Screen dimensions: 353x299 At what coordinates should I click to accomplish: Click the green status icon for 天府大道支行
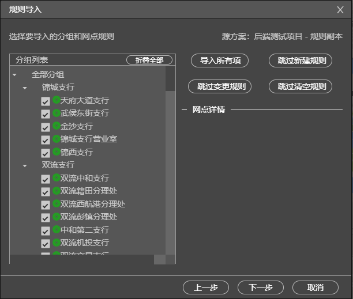57,100
